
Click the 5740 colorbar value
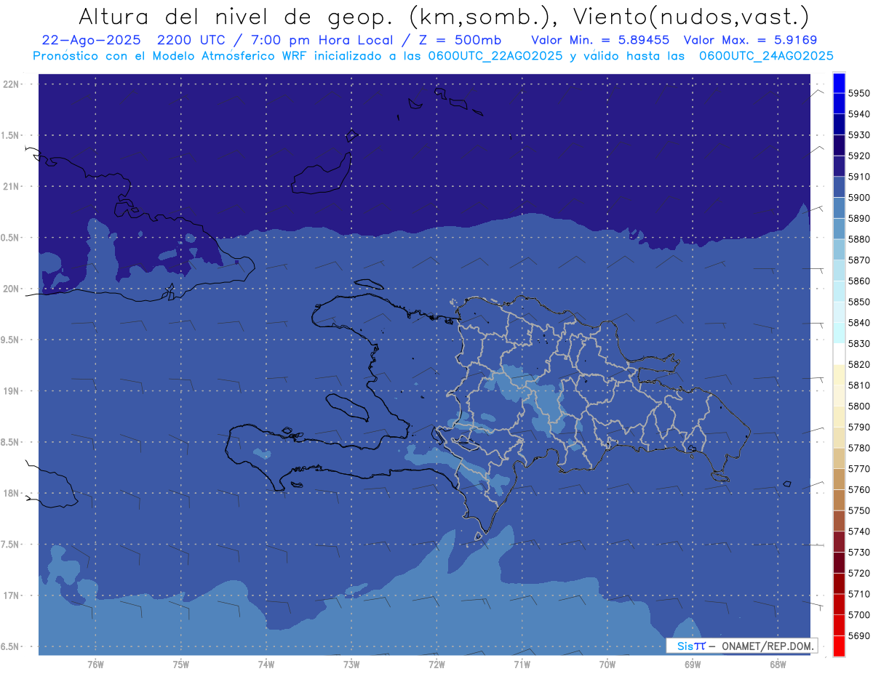point(860,531)
